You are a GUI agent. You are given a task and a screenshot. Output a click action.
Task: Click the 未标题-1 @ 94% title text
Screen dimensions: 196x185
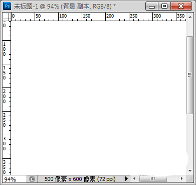pyautogui.click(x=37, y=7)
